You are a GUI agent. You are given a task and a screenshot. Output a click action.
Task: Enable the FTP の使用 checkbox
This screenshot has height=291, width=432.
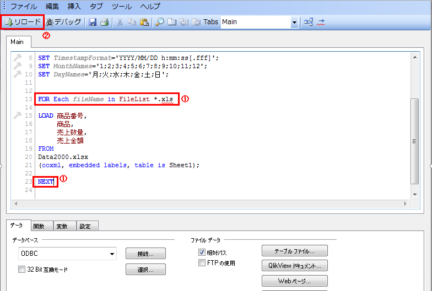point(202,263)
